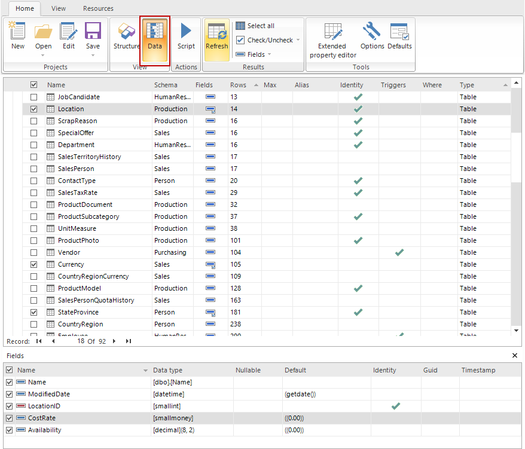Expand the Open project dropdown

pos(43,55)
